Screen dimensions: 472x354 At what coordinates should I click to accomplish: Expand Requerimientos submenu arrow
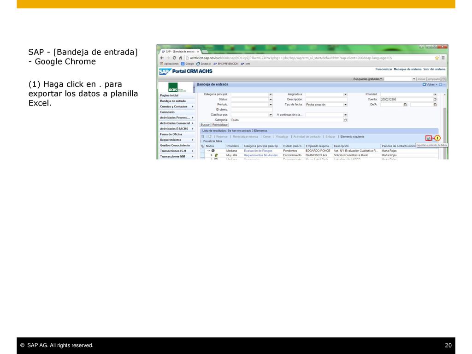click(193, 140)
